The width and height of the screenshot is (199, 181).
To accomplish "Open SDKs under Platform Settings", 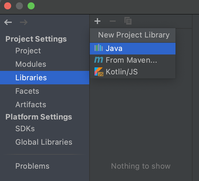I will [x=25, y=129].
